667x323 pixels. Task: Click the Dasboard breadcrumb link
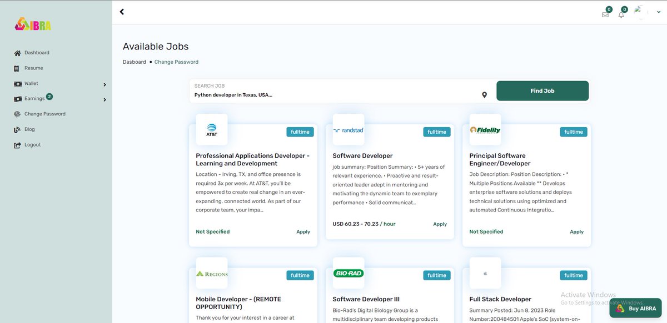point(135,62)
